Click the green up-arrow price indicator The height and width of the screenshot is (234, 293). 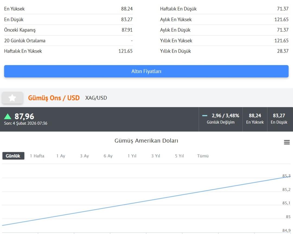[8, 117]
